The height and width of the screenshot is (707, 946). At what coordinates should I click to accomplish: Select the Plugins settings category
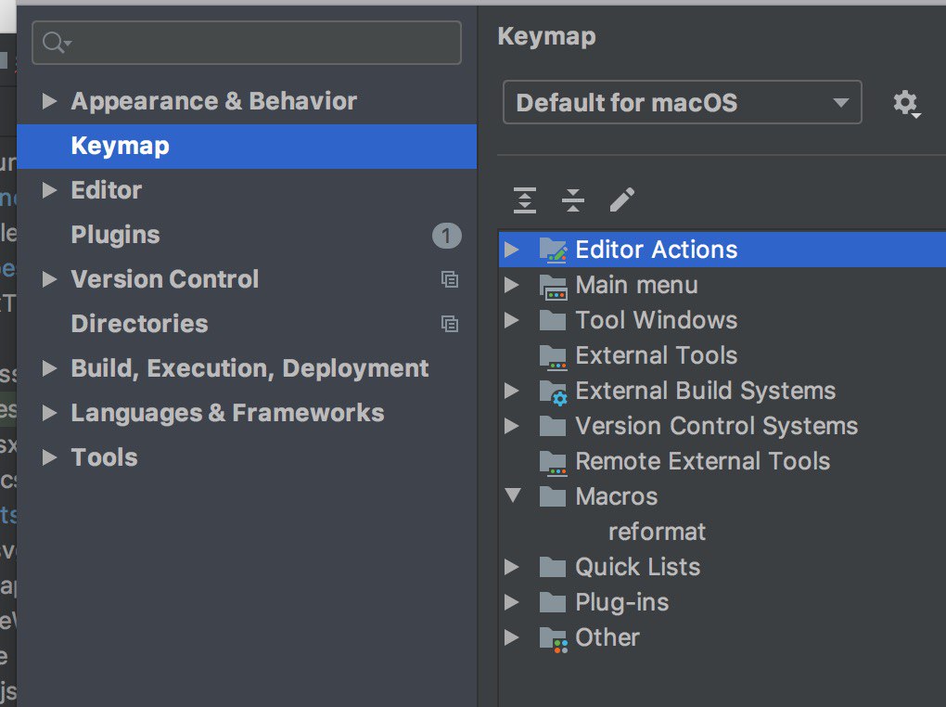[116, 235]
